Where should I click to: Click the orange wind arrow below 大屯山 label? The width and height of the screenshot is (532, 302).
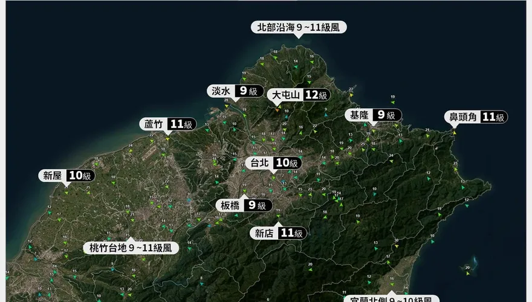[277, 109]
